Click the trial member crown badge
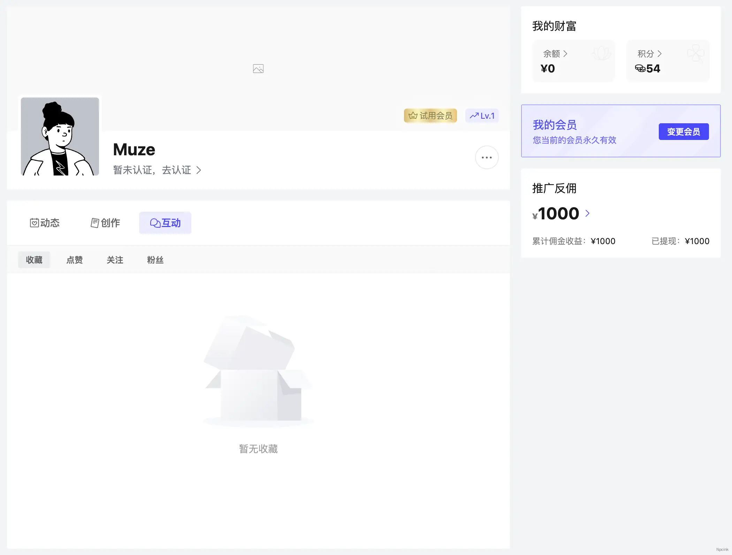The image size is (732, 555). tap(430, 116)
